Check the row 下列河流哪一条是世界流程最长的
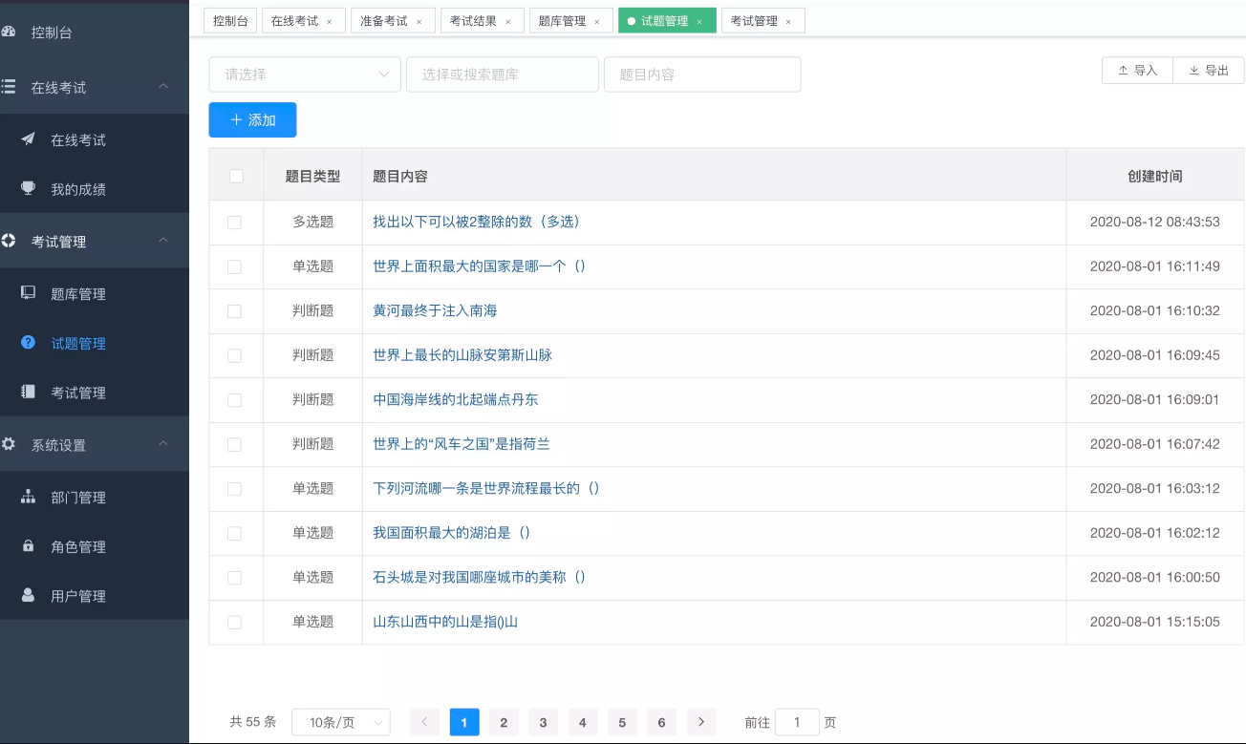This screenshot has height=744, width=1246. (x=234, y=488)
